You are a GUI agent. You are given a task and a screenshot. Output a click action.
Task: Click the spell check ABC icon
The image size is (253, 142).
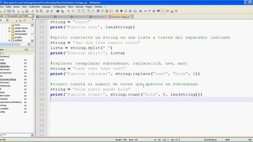tap(159, 11)
